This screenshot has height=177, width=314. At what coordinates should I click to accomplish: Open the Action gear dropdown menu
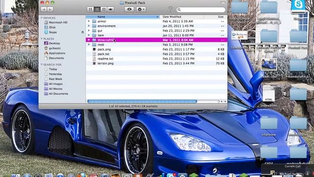coord(141,9)
